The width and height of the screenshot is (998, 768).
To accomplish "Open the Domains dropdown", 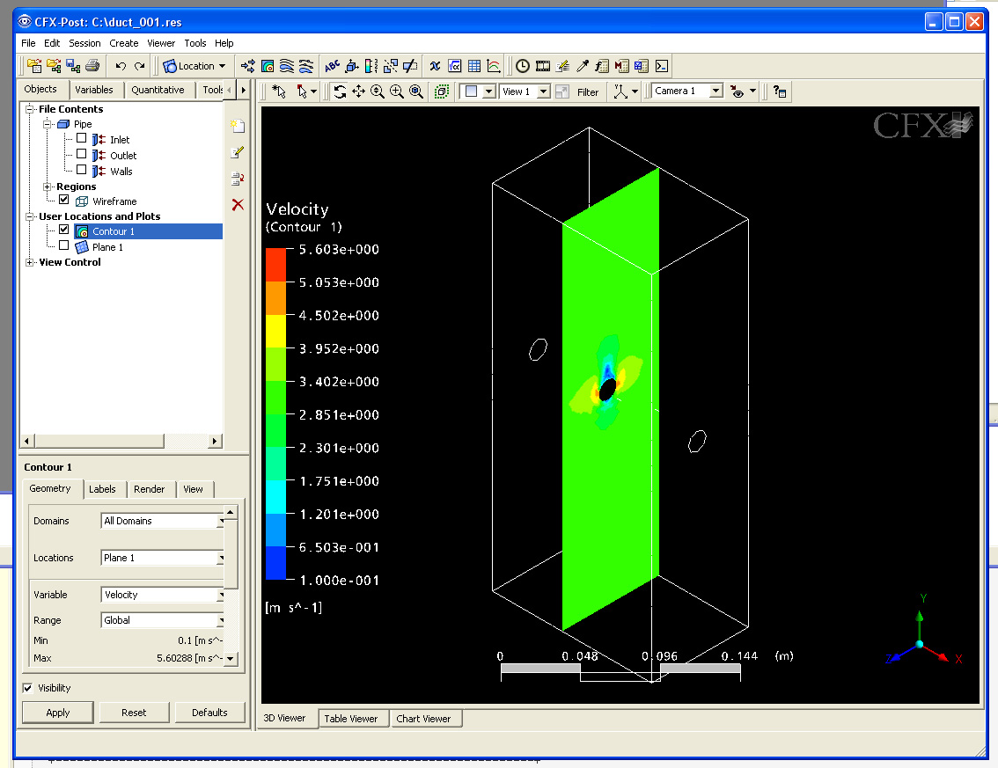I will tap(162, 521).
